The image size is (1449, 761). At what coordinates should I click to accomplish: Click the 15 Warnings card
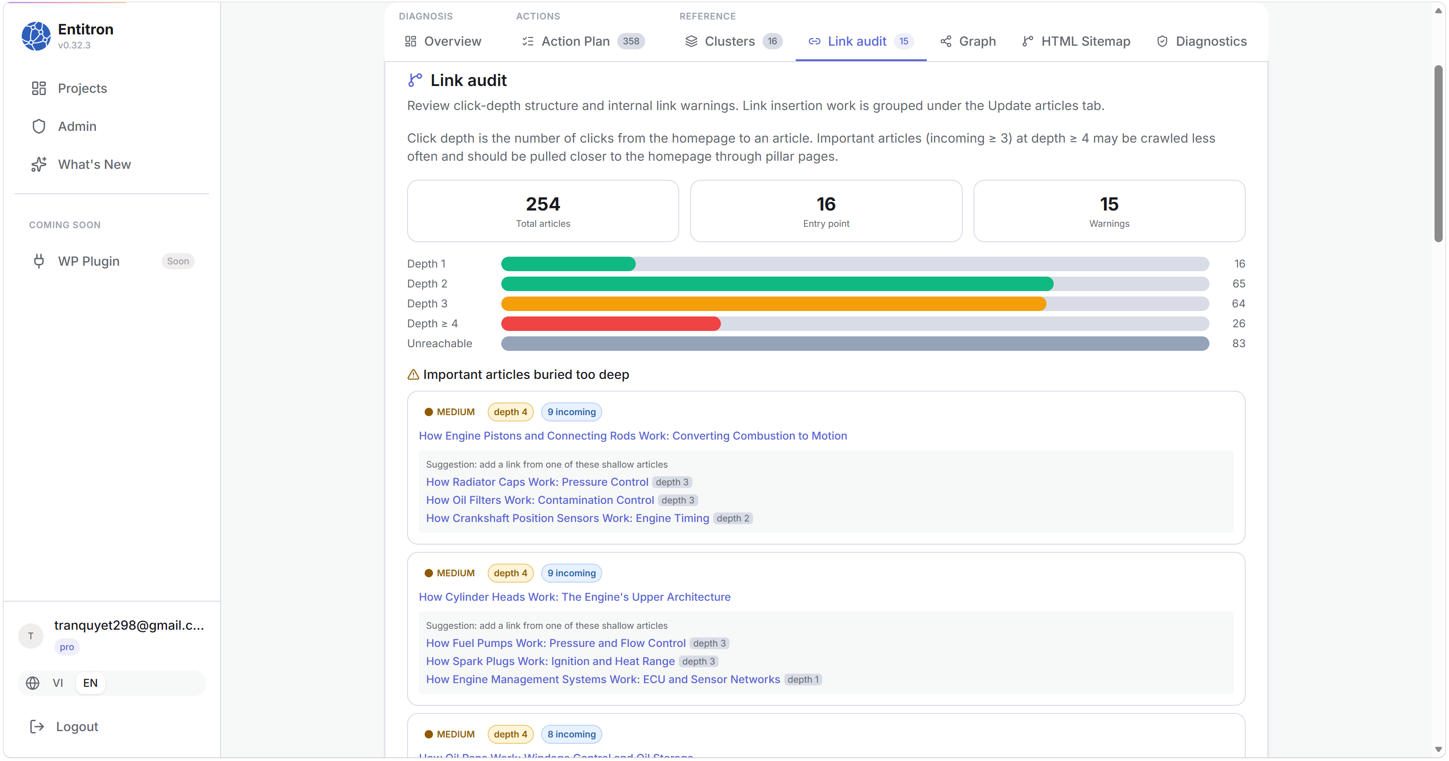tap(1108, 211)
